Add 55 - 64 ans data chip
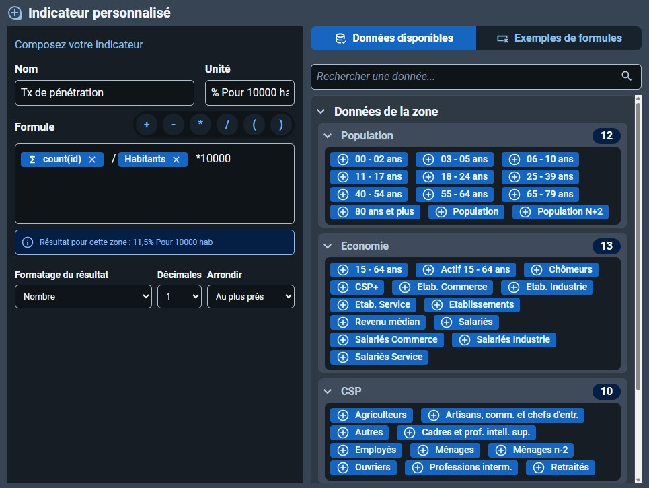The image size is (649, 488). pyautogui.click(x=455, y=195)
